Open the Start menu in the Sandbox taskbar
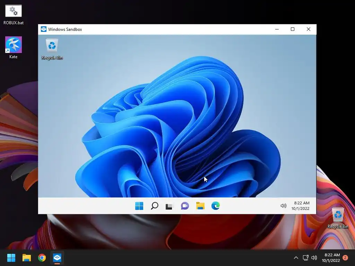 [139, 206]
